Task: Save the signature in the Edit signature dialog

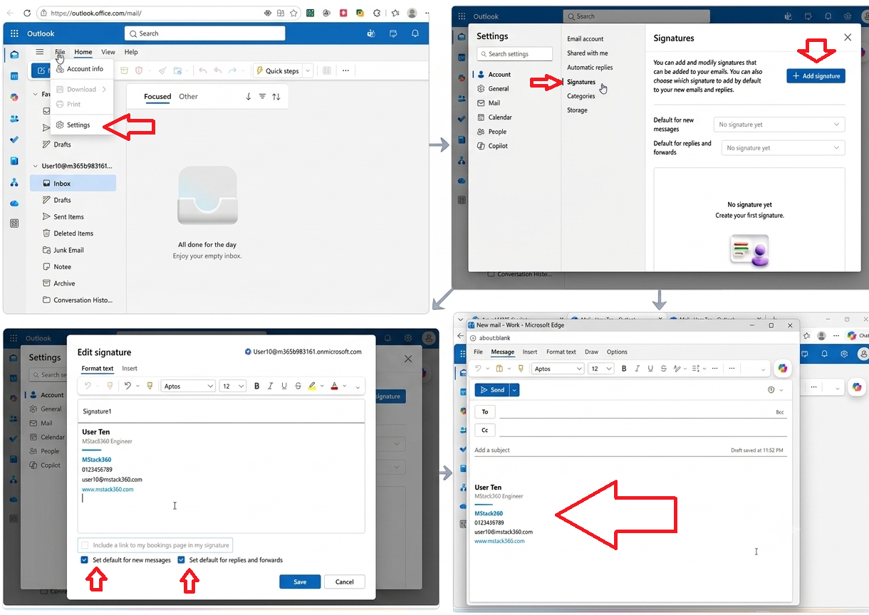Action: click(x=300, y=582)
